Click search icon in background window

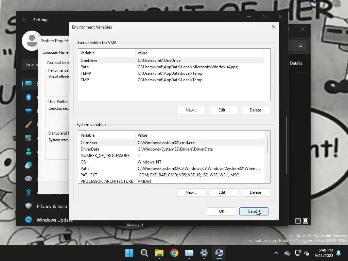[x=300, y=46]
